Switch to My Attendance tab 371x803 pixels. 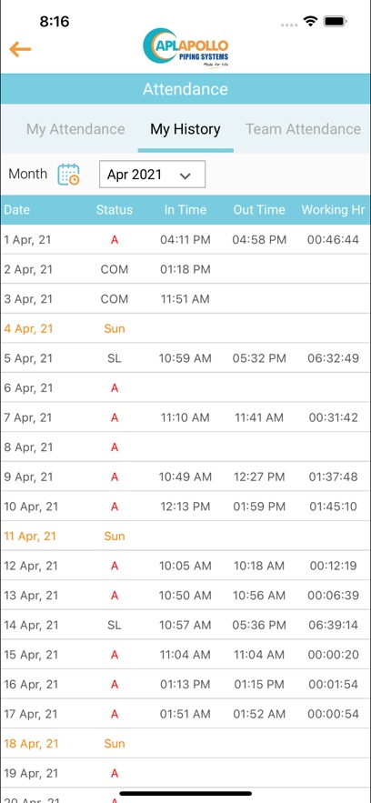[x=75, y=129]
